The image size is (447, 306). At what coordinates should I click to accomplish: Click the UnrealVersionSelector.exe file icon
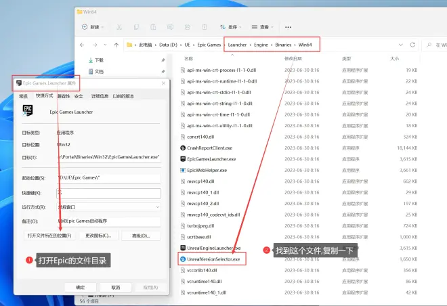[x=182, y=259]
